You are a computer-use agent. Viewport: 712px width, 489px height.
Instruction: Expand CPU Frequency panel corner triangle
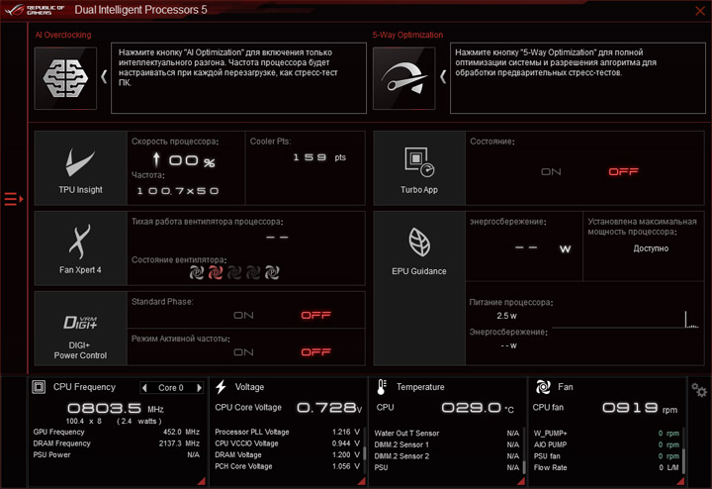point(201,481)
